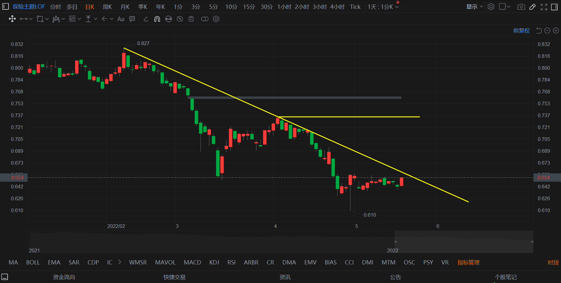Enable the KDJ indicator

coord(214,262)
